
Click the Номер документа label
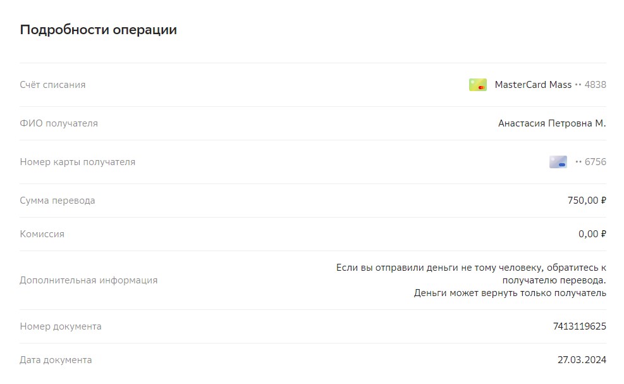point(61,326)
